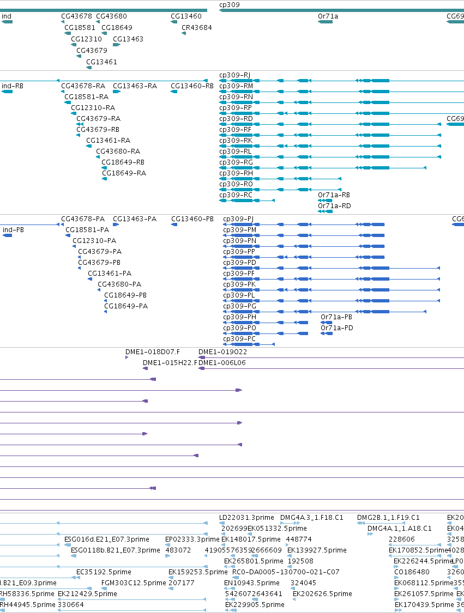464x613 pixels.
Task: Select EST LD22031.3prime
Action: 246,517
